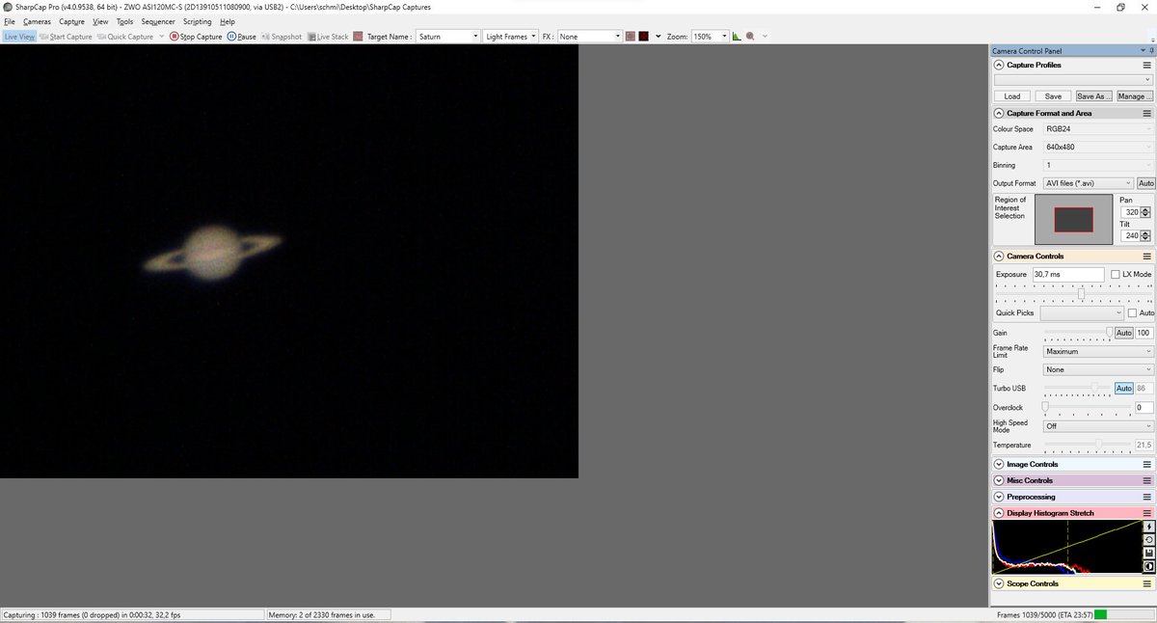Open the Light Frames dropdown
Viewport: 1157px width, 623px height.
[x=510, y=37]
